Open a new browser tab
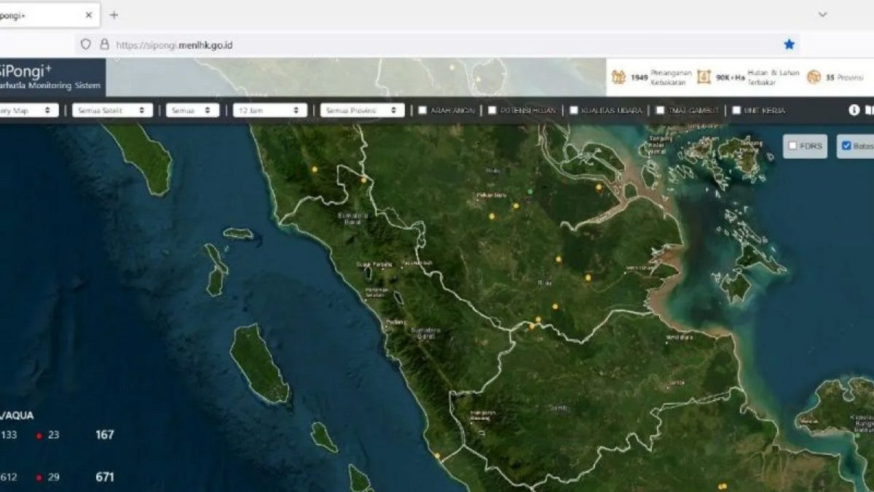874x492 pixels. click(114, 15)
